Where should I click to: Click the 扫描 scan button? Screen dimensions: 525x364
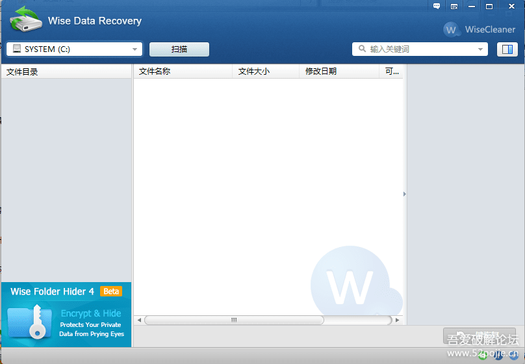coord(179,49)
